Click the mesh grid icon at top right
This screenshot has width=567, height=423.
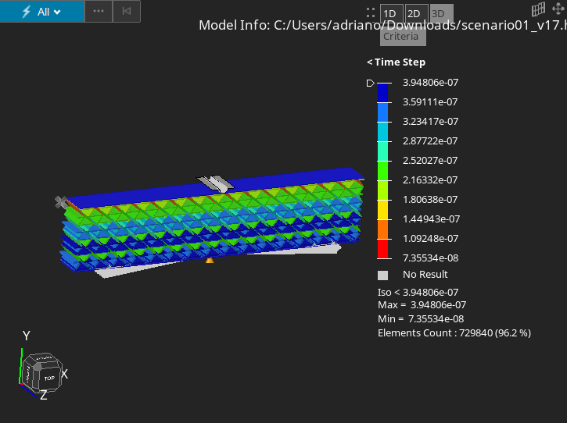point(538,9)
